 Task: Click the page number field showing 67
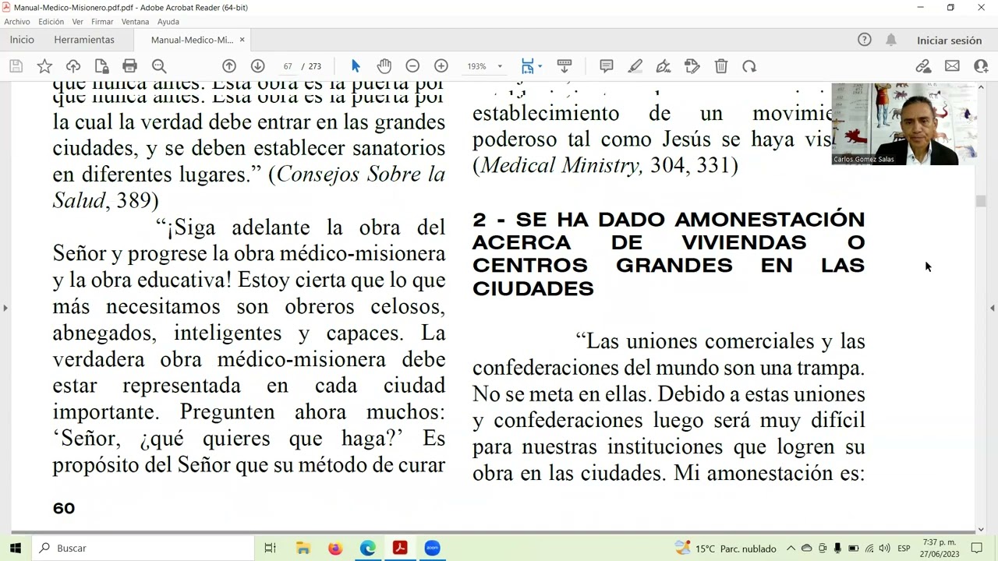[x=288, y=66]
